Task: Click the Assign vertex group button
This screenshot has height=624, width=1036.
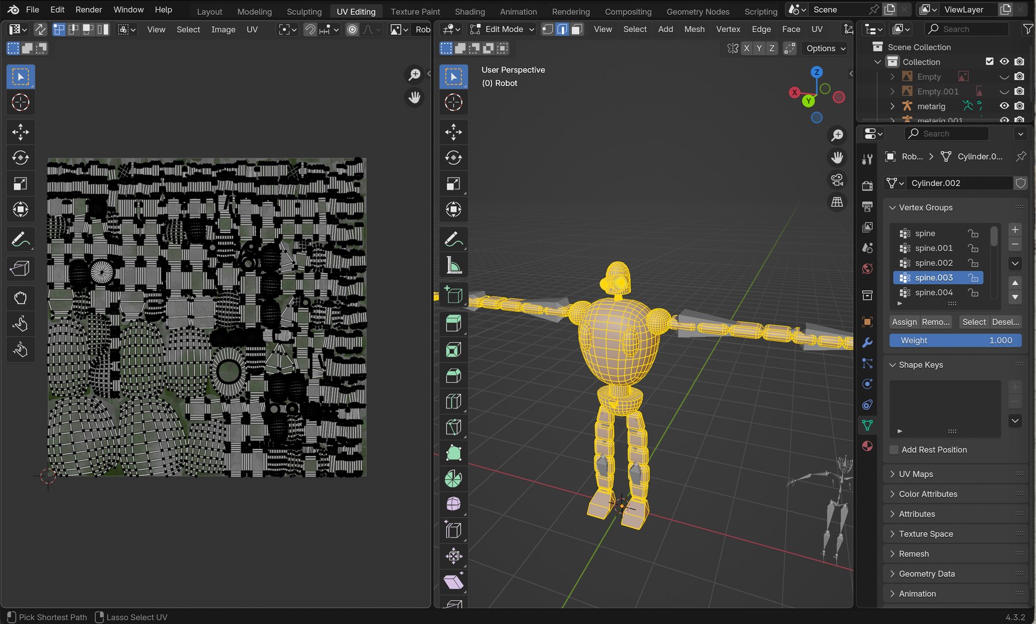Action: [904, 322]
